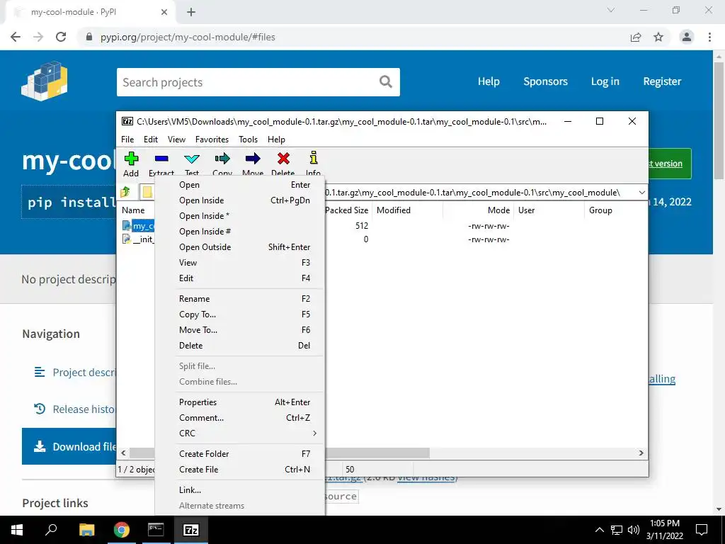Open the Favorites menu
The height and width of the screenshot is (544, 725).
pyautogui.click(x=212, y=140)
